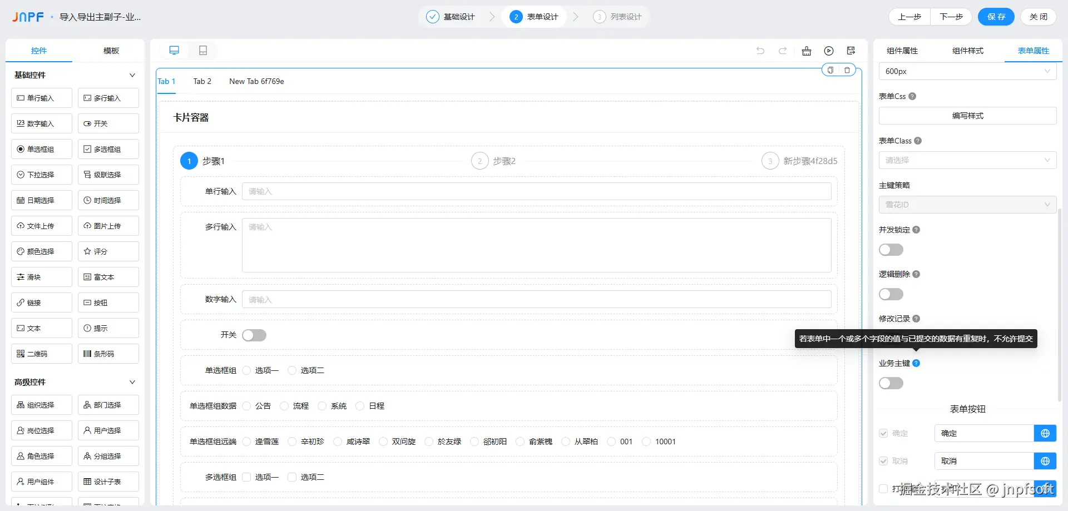
Task: Uncheck the 确定 button checkbox
Action: 883,433
